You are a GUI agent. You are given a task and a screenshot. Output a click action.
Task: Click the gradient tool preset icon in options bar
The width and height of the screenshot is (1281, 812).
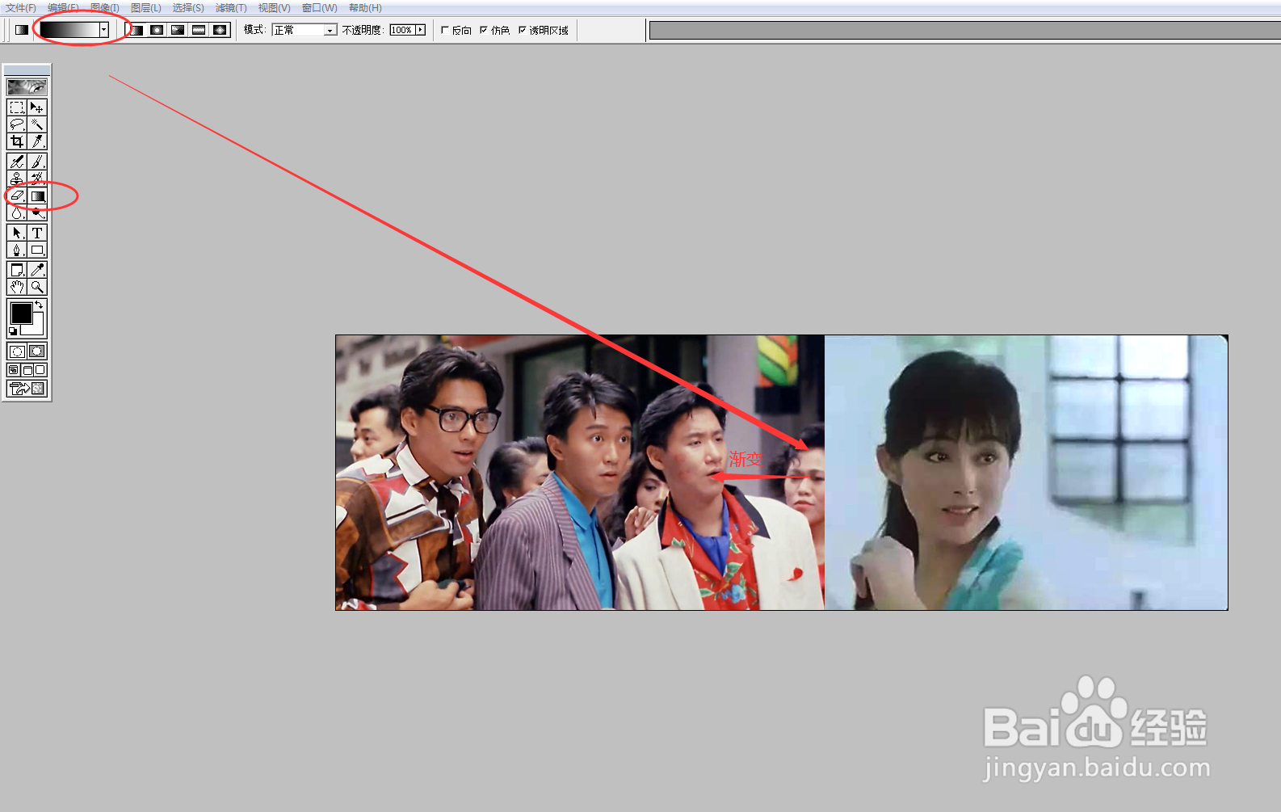coord(22,30)
